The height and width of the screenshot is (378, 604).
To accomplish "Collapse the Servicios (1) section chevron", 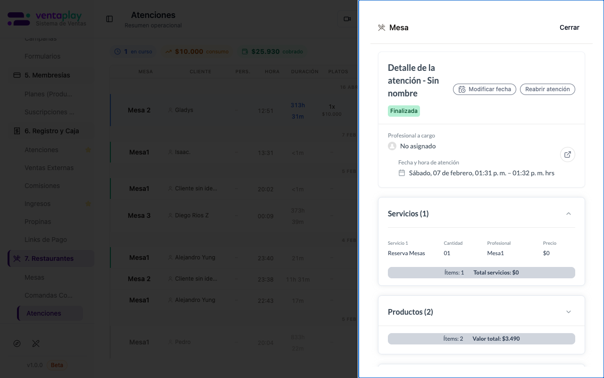I will 569,214.
